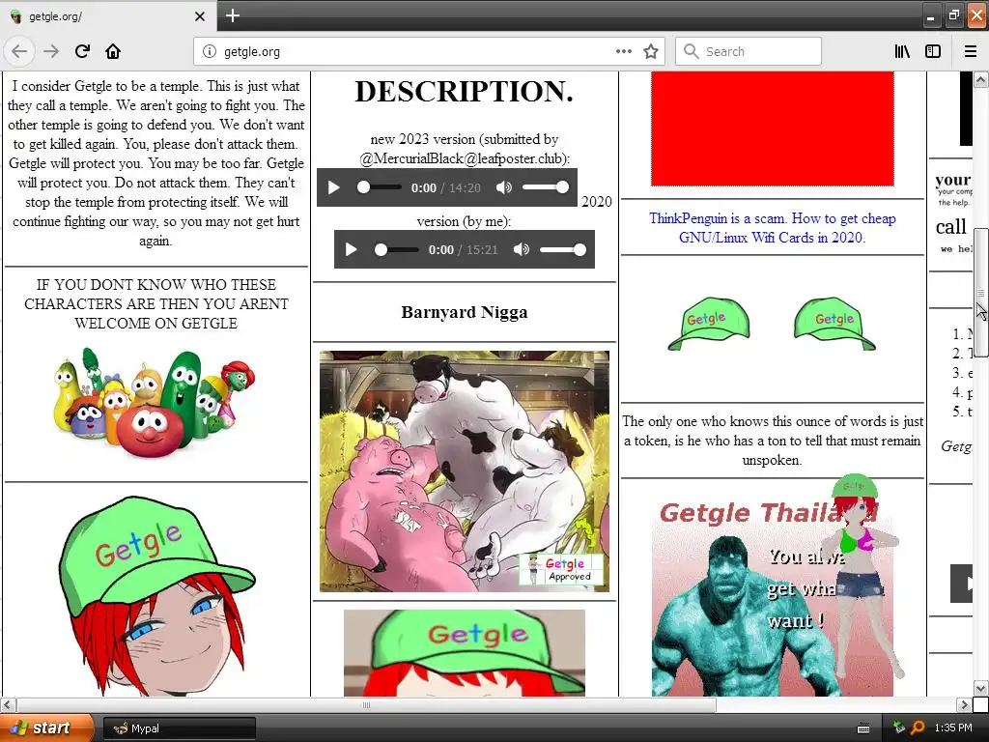
Task: Go forward to the next page
Action: [51, 51]
